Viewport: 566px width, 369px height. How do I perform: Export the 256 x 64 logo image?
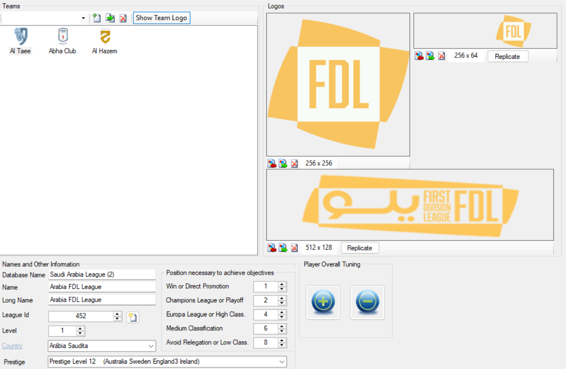click(430, 56)
